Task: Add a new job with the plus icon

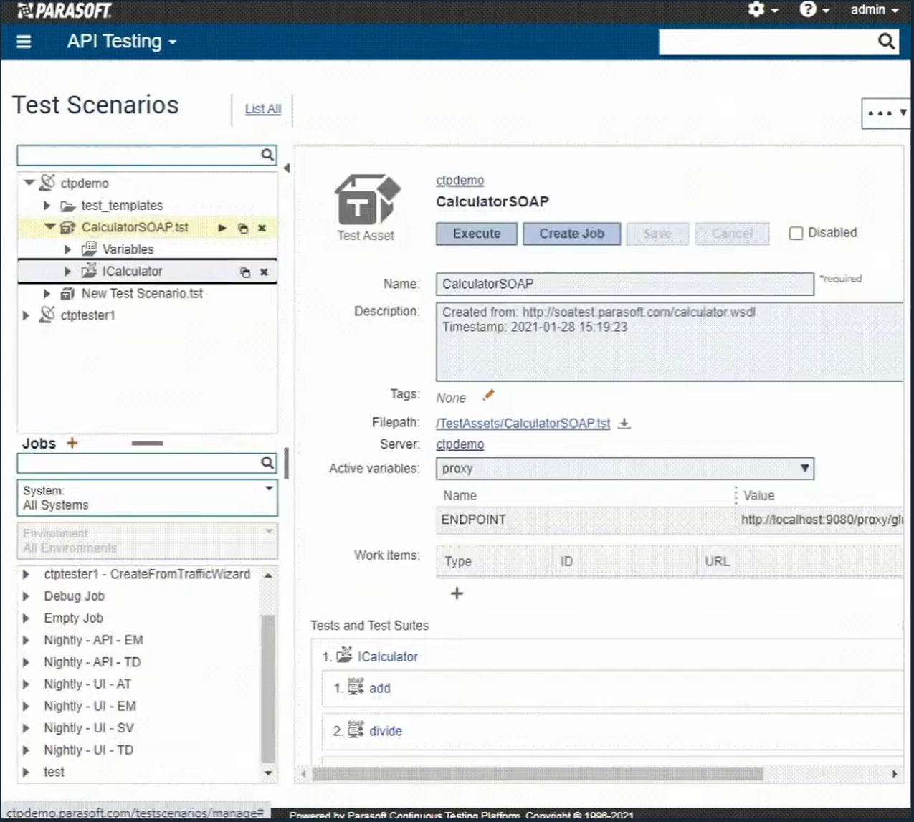Action: click(72, 443)
